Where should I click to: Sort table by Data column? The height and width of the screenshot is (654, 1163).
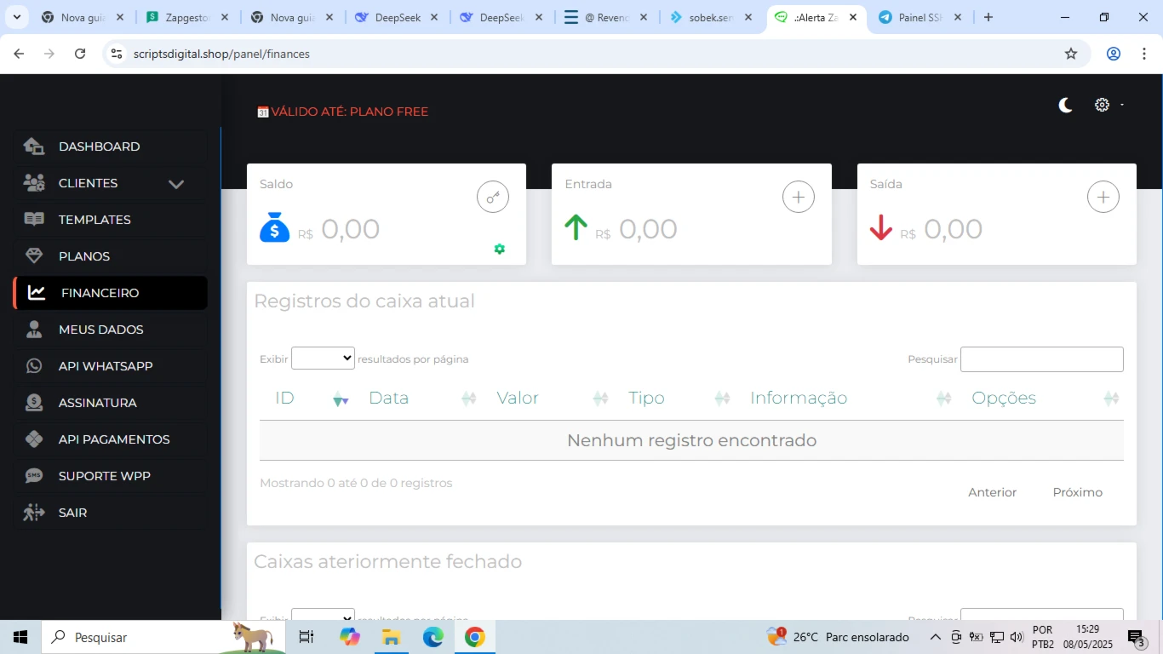click(x=417, y=399)
